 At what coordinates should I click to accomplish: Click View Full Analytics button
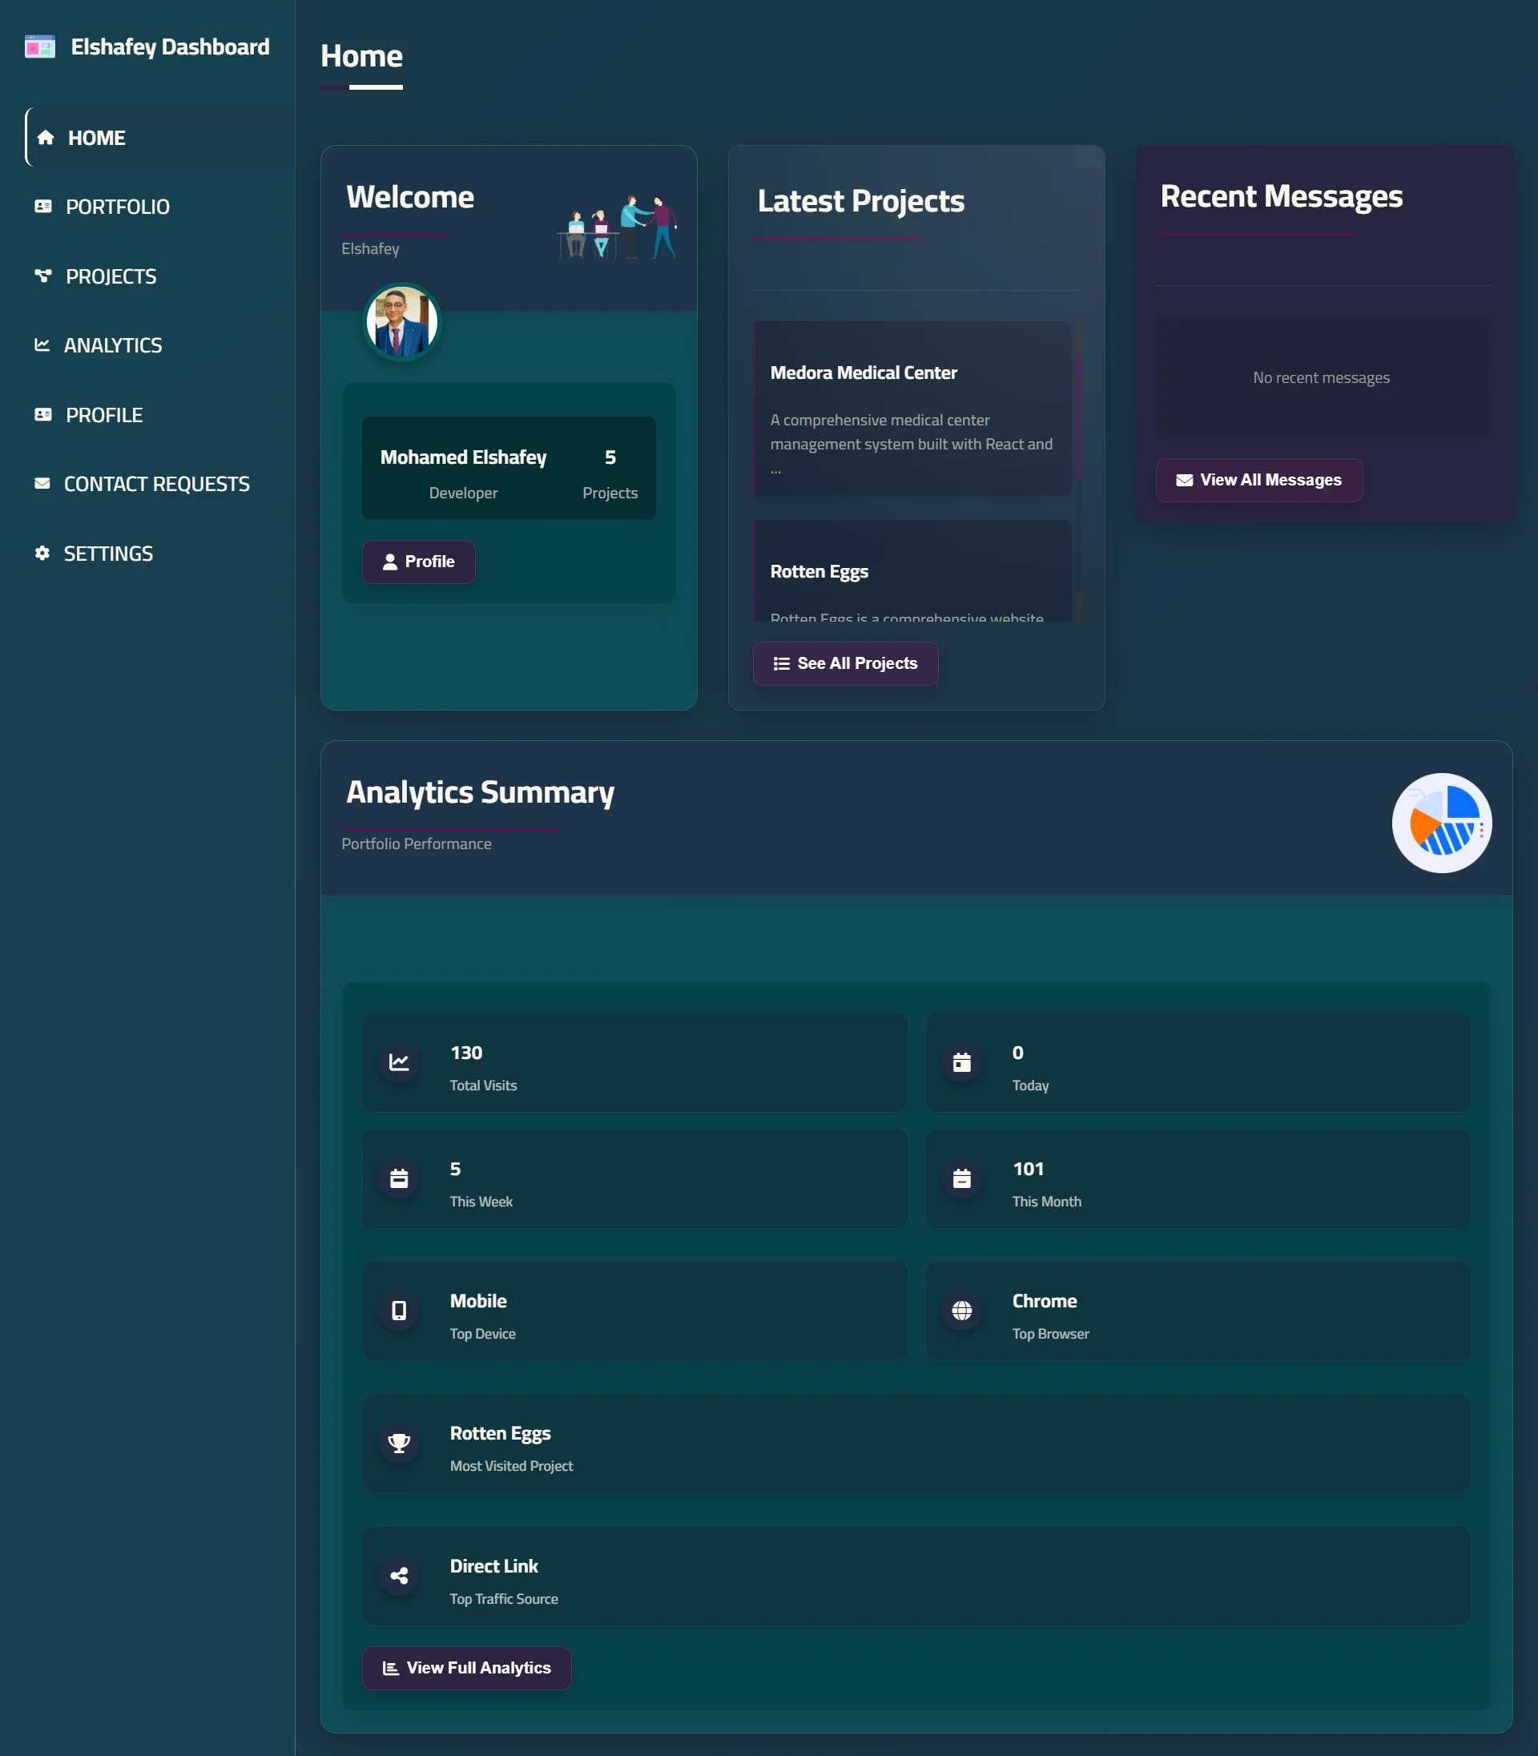click(467, 1668)
